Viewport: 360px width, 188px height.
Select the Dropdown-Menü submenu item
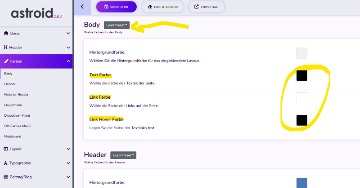pyautogui.click(x=17, y=115)
